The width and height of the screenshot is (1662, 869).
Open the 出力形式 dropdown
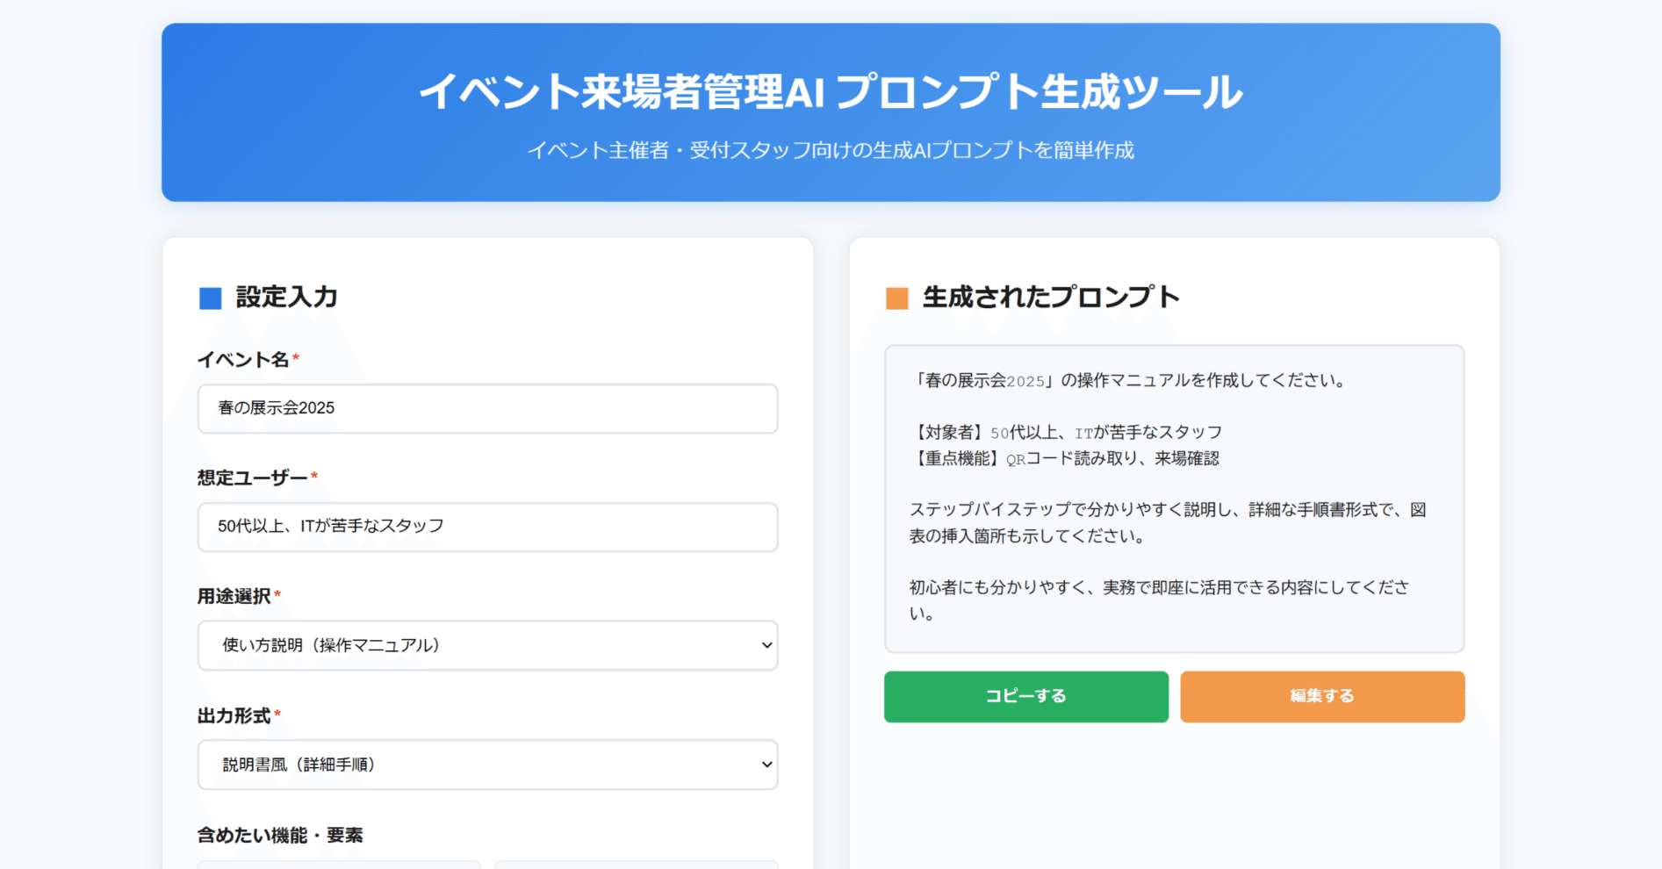[x=487, y=765]
